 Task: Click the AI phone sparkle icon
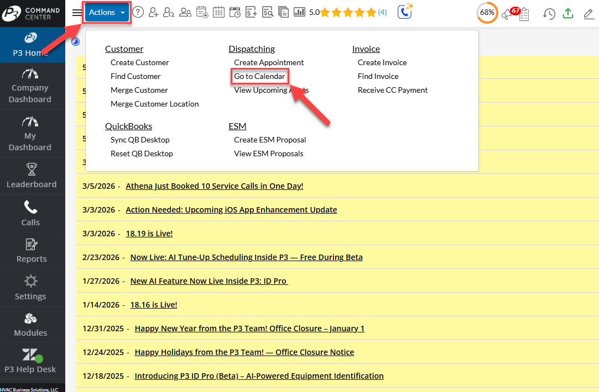(x=405, y=11)
